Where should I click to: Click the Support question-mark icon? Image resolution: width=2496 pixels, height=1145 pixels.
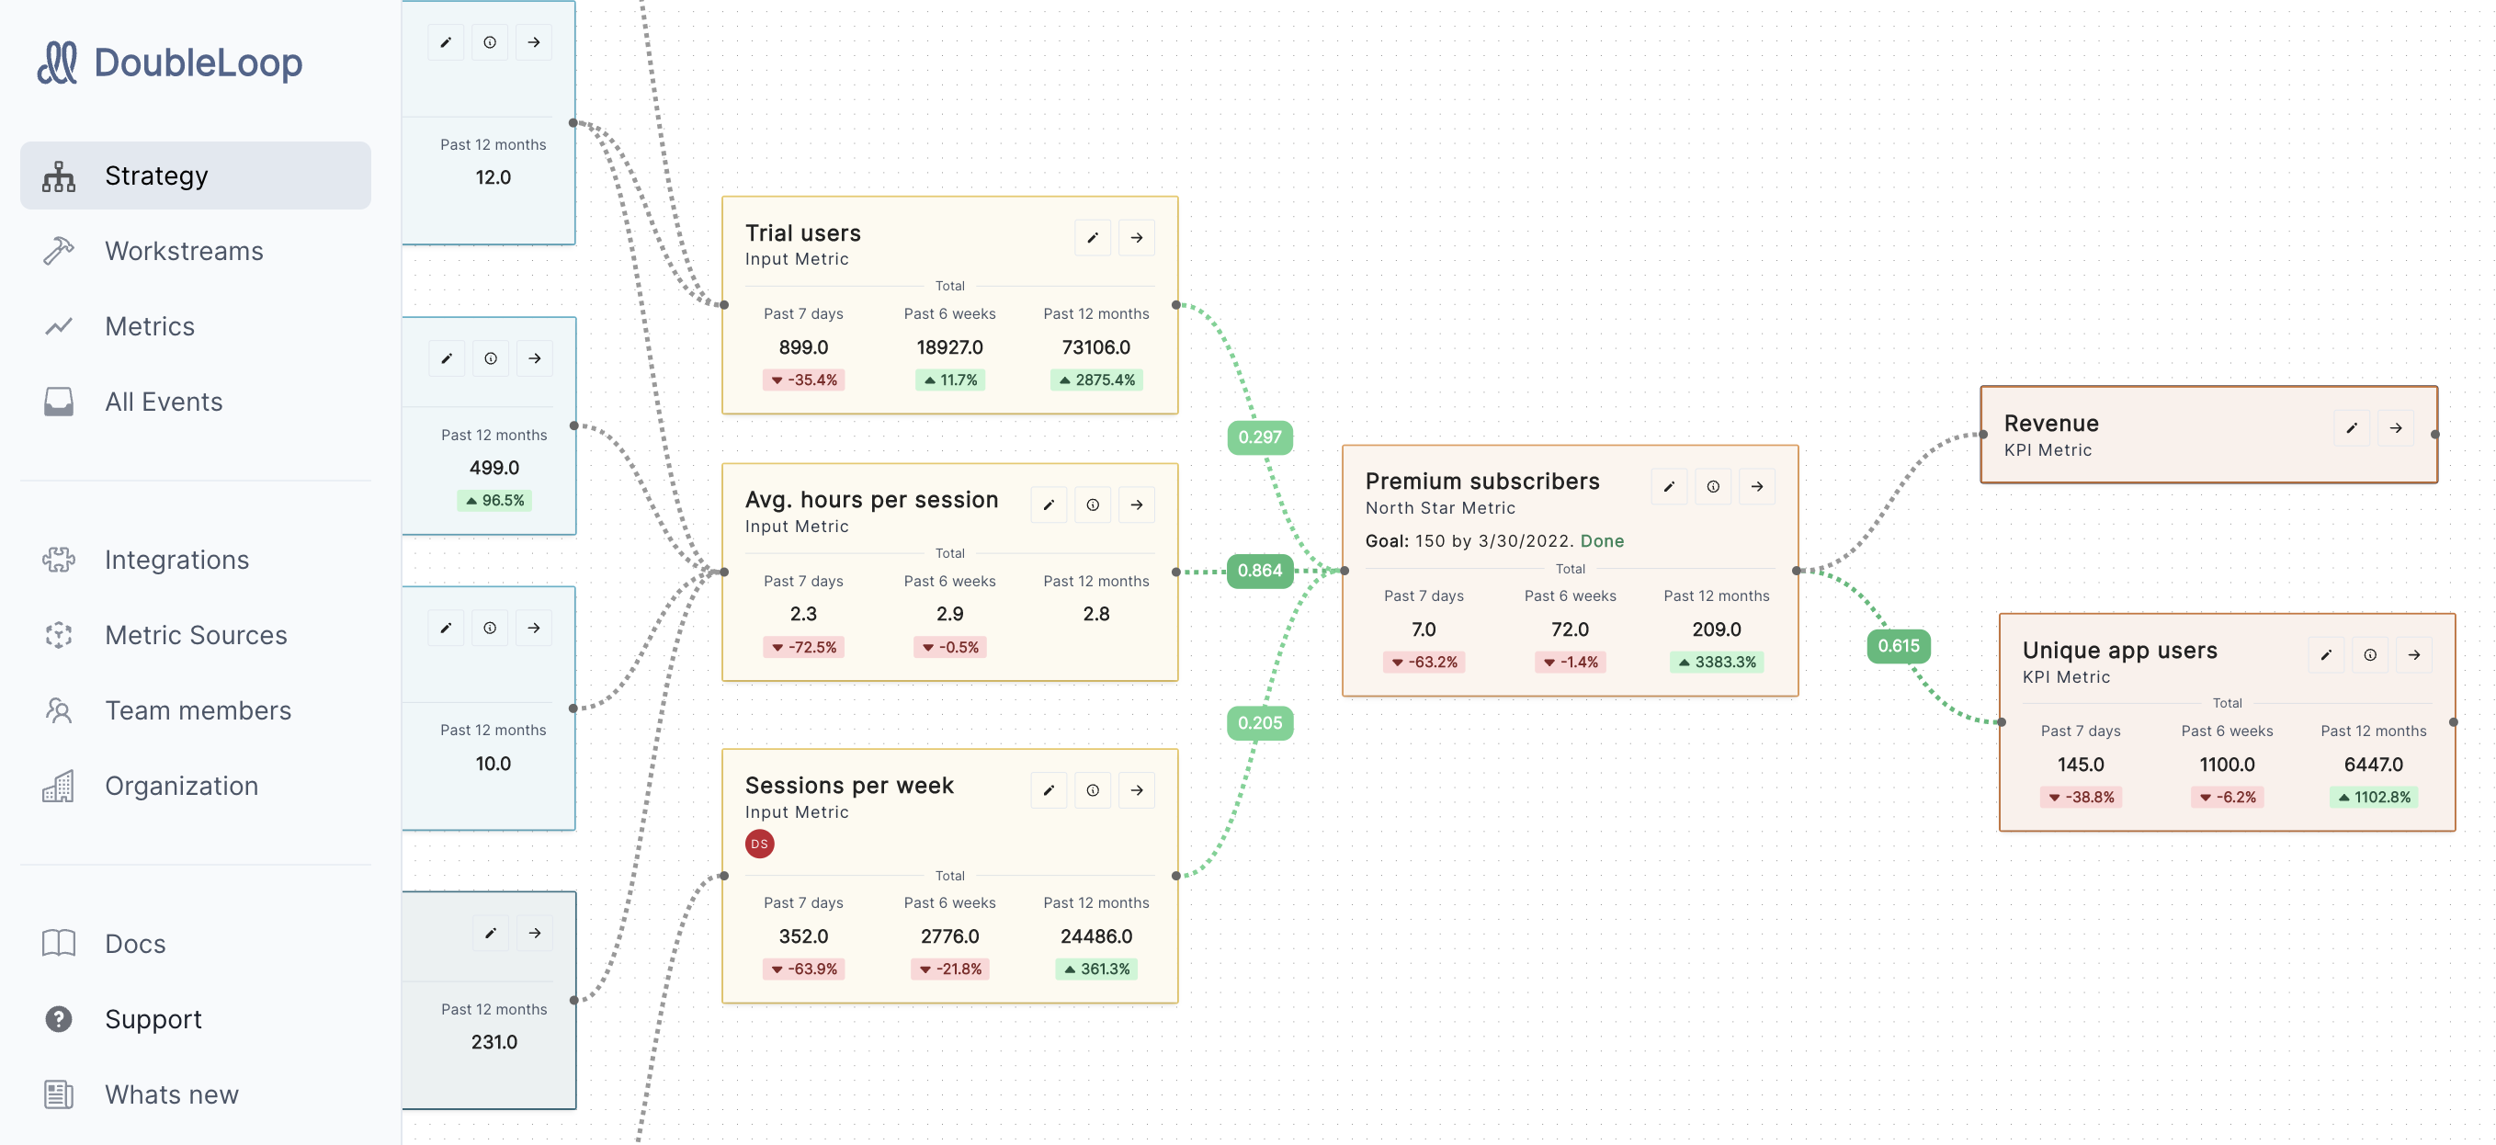pyautogui.click(x=59, y=1019)
